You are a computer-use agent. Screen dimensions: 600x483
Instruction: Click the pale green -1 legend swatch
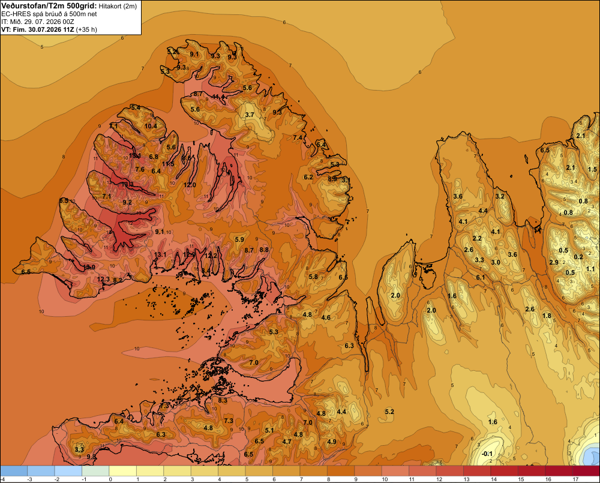(x=95, y=471)
